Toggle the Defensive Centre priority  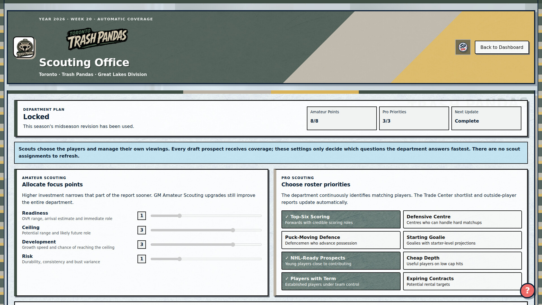click(462, 219)
